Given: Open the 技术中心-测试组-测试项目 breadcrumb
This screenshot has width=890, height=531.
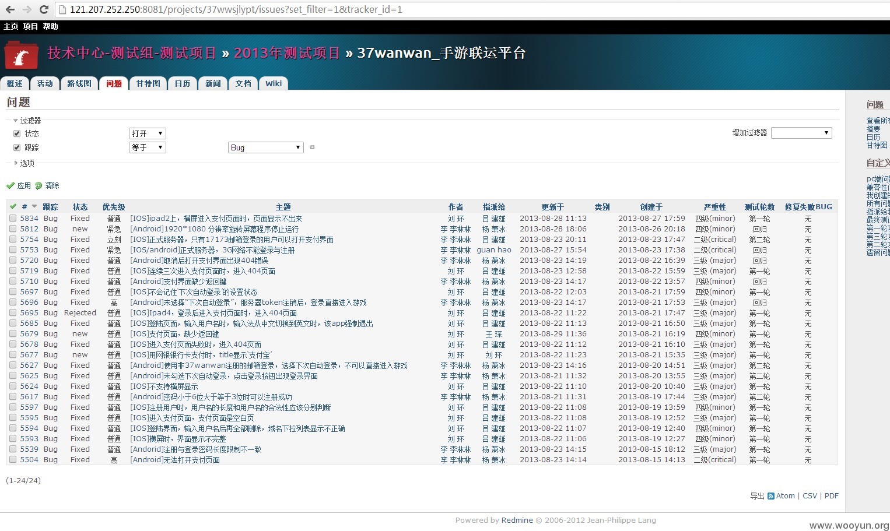Looking at the screenshot, I should pyautogui.click(x=132, y=53).
